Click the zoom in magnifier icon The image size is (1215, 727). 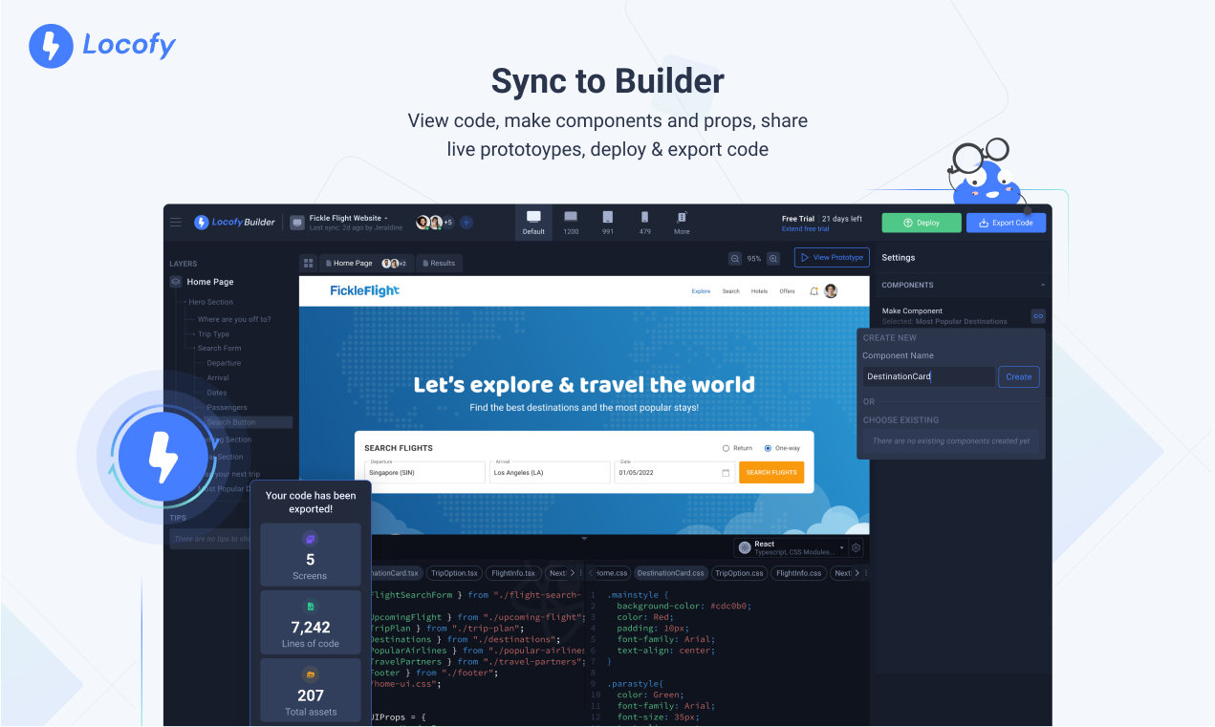click(773, 258)
